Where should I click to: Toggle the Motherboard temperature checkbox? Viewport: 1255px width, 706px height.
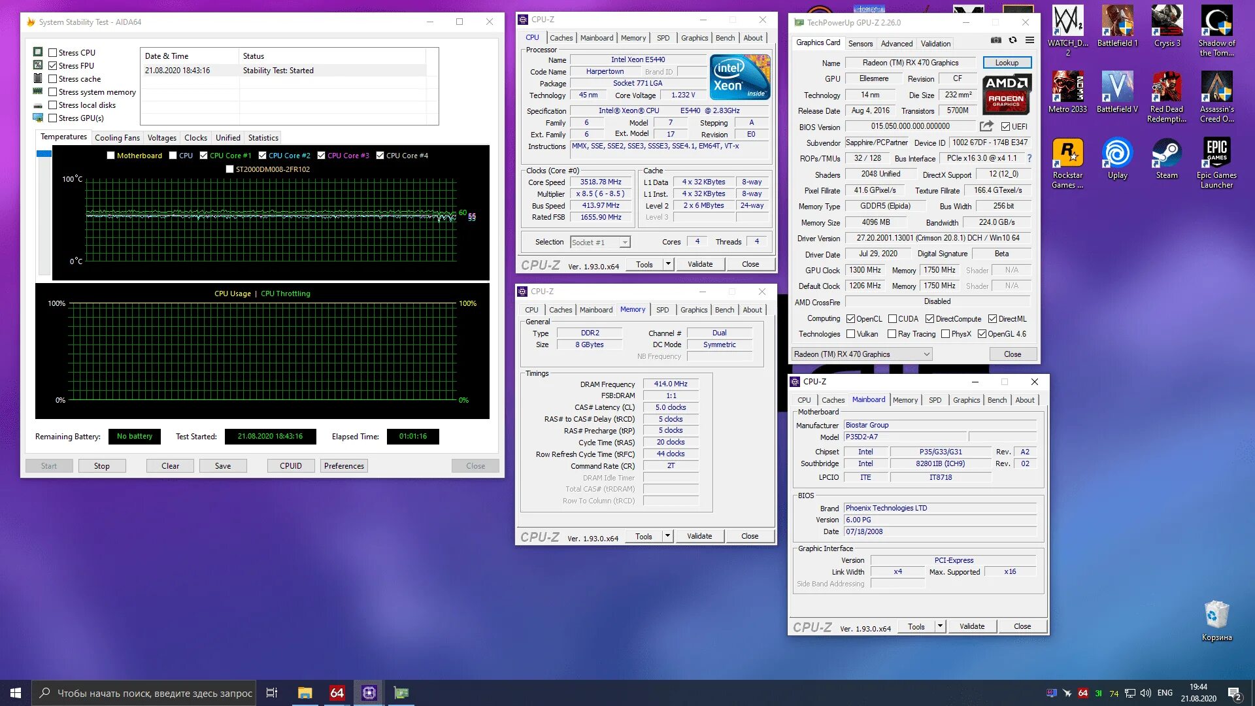pyautogui.click(x=111, y=156)
